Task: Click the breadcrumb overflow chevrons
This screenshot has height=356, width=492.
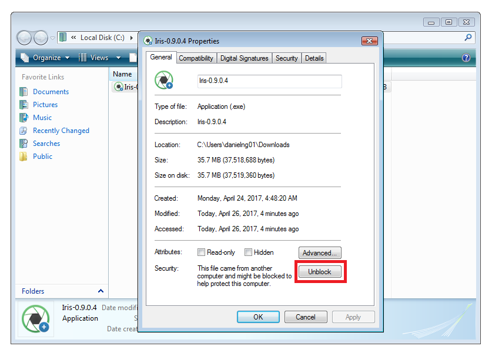Action: pos(73,38)
